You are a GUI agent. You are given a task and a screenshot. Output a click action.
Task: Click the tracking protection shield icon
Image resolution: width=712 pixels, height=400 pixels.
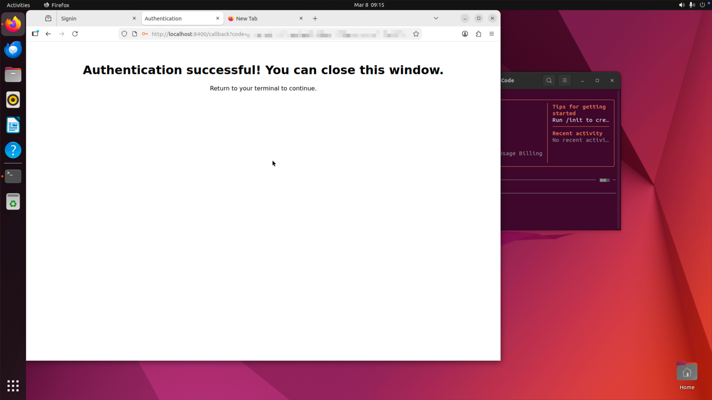coord(124,34)
